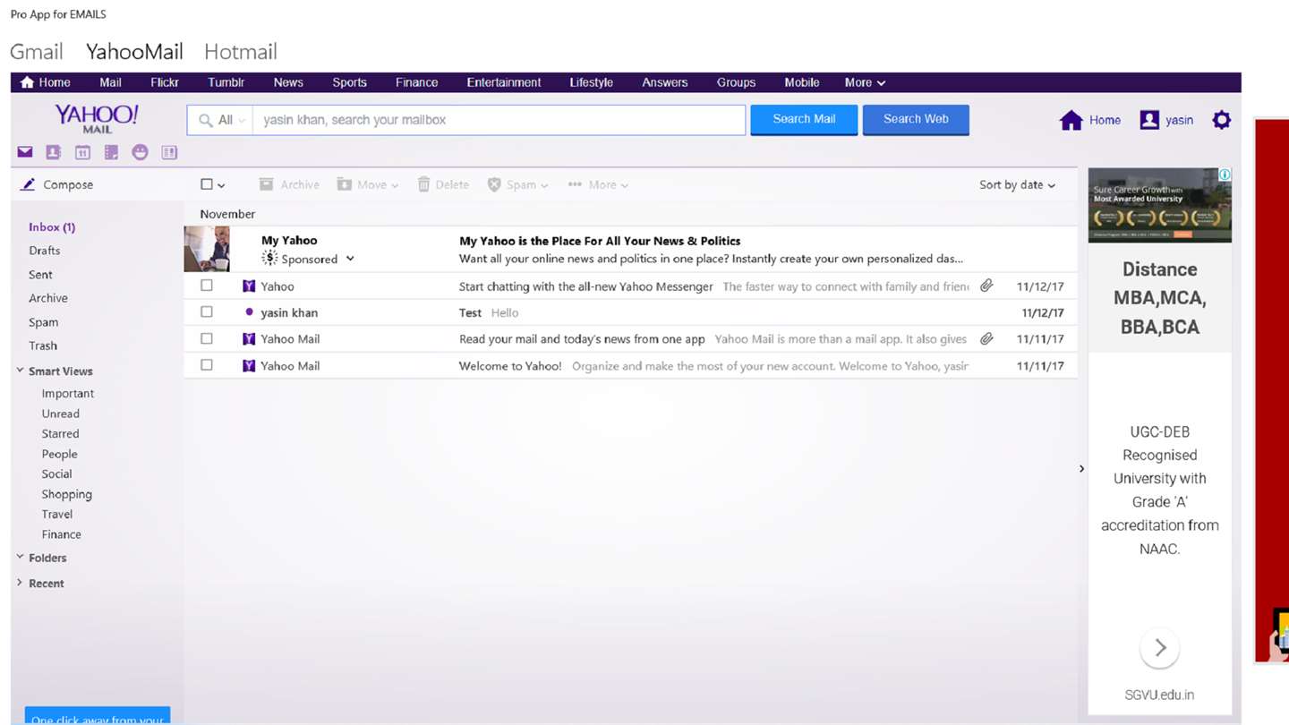Screen dimensions: 1289x725
Task: Open the Messenger smiley icon
Action: 140,152
